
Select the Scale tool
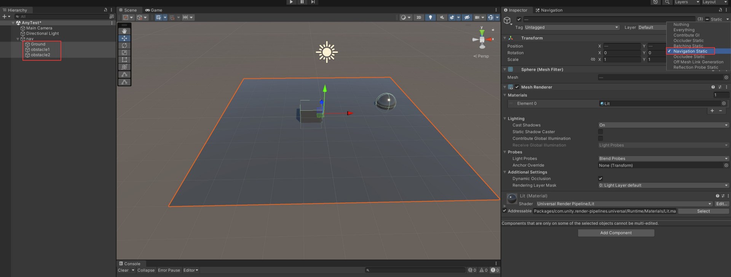pos(124,53)
